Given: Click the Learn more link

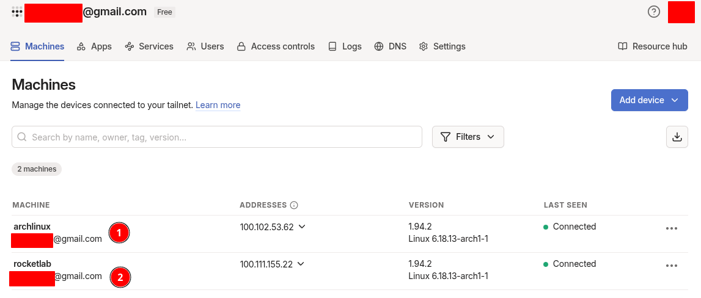Looking at the screenshot, I should [x=218, y=105].
